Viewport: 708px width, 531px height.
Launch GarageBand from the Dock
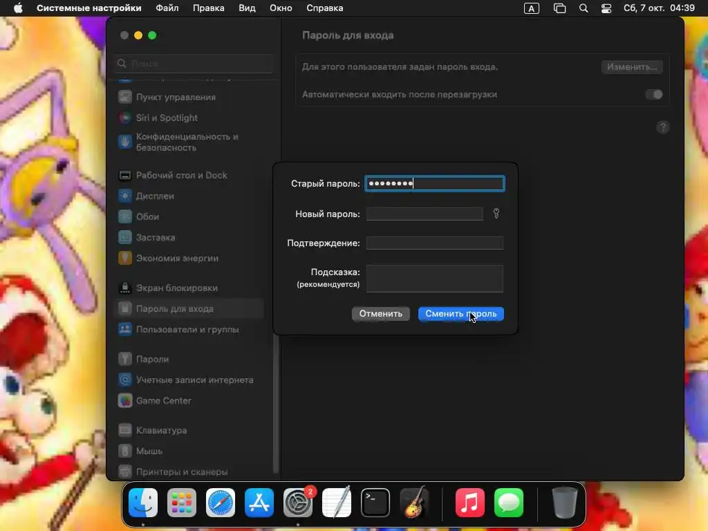click(414, 503)
